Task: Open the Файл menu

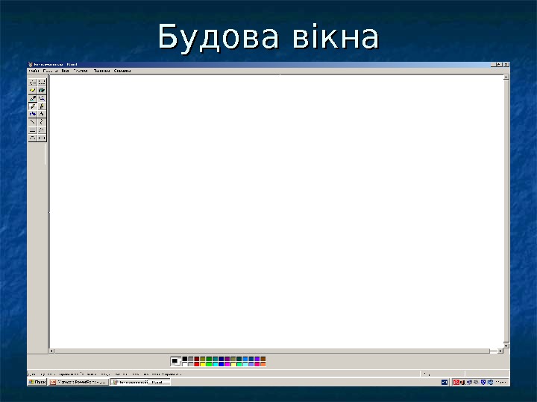Action: pos(34,71)
